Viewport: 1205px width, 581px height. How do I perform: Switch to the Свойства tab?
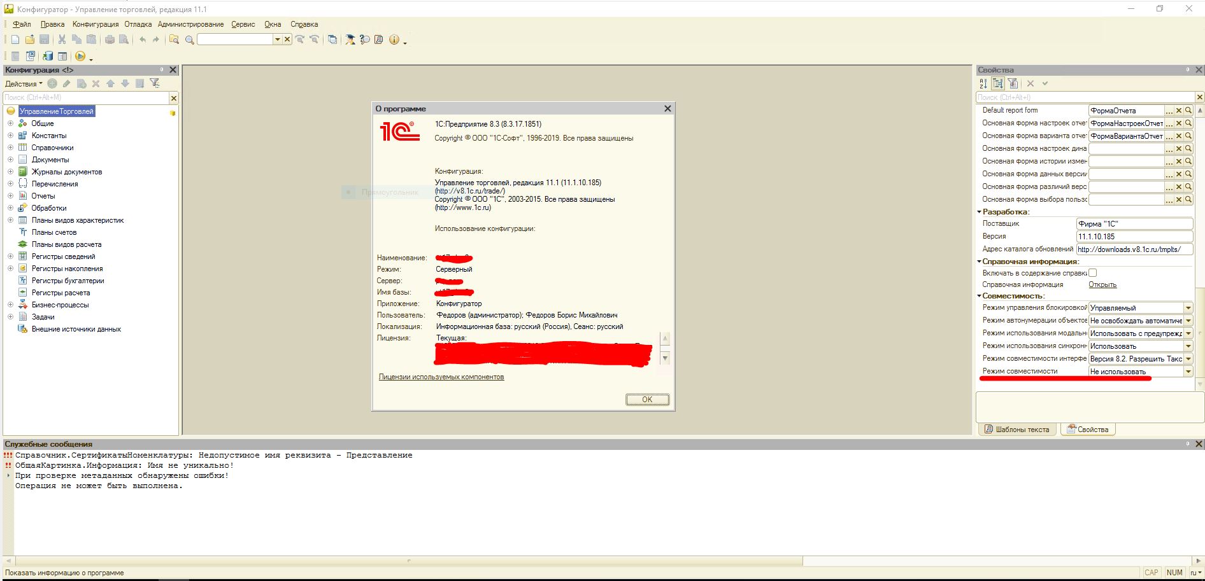point(1088,430)
